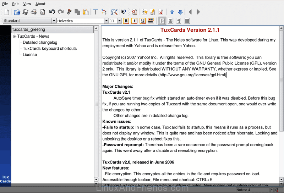Open the Search magnifier tool
Viewport: 284px width, 193px height.
pyautogui.click(x=114, y=12)
